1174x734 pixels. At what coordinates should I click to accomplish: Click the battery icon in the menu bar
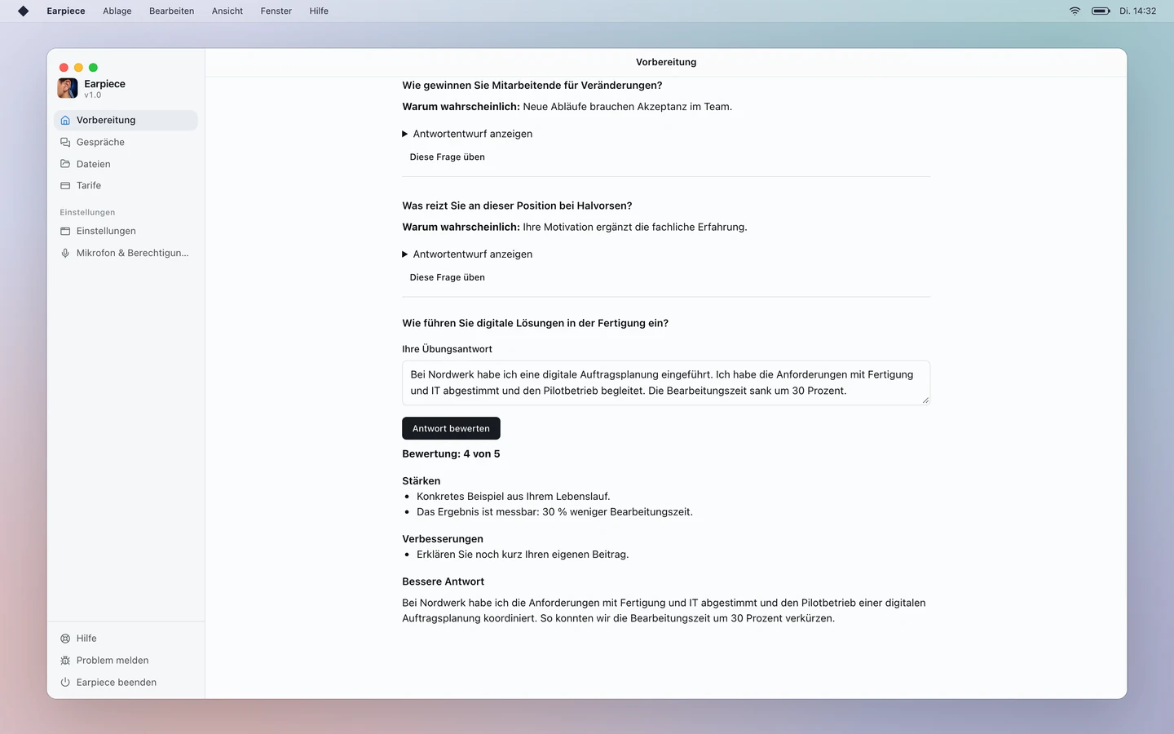(x=1101, y=11)
